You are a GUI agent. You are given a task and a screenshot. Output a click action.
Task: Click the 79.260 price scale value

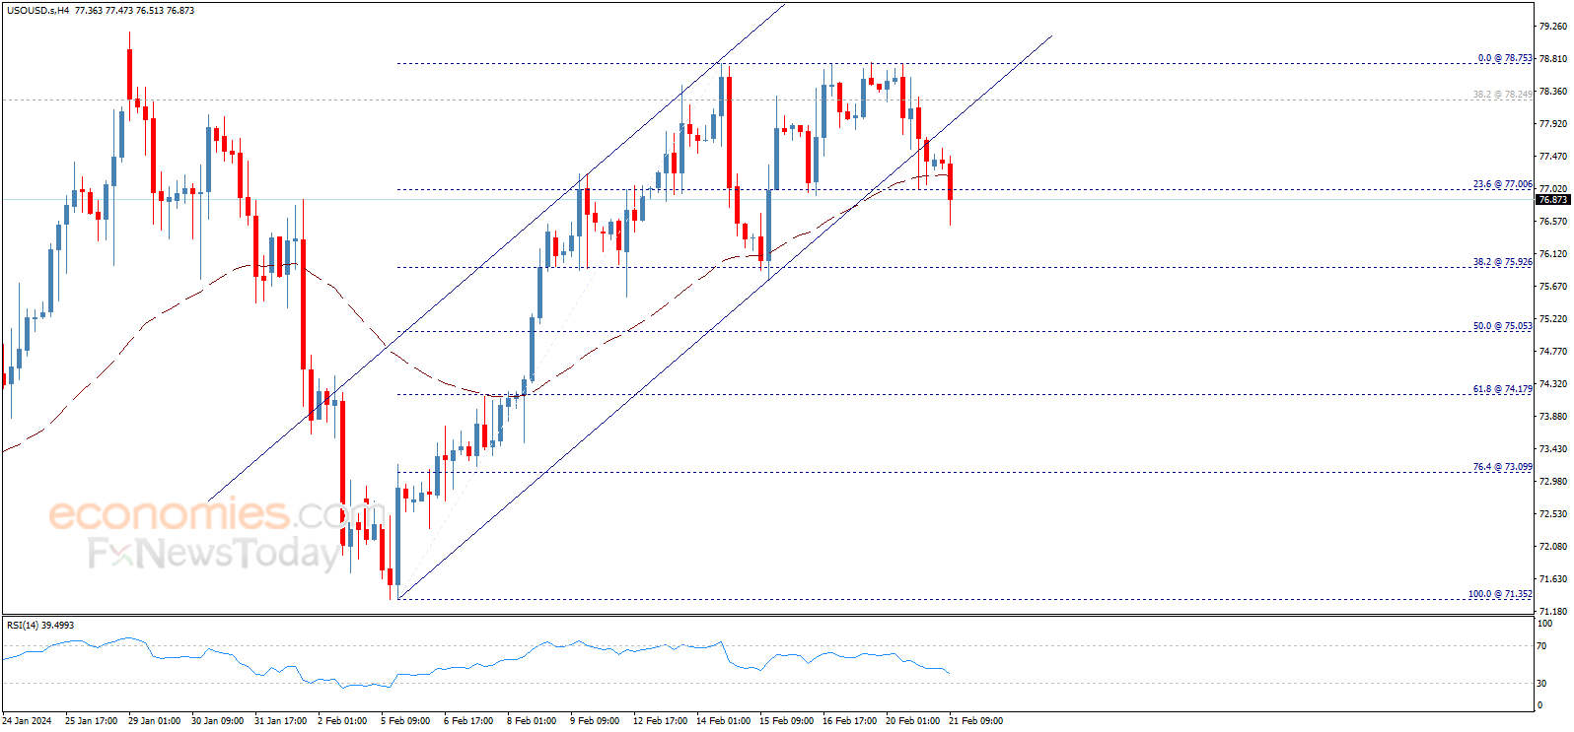(1553, 27)
